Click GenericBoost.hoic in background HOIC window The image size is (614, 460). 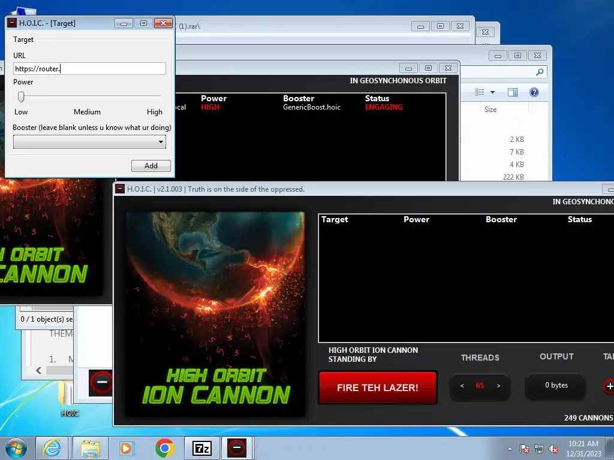coord(312,107)
